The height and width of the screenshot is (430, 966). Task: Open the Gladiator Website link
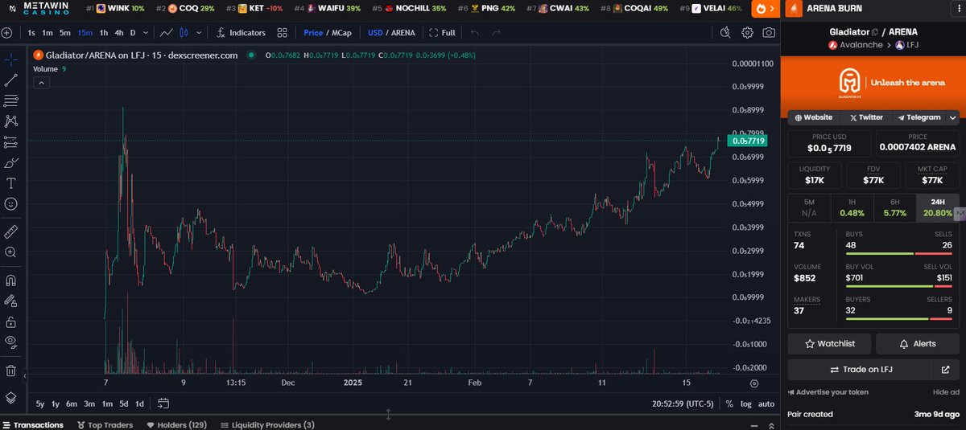813,117
